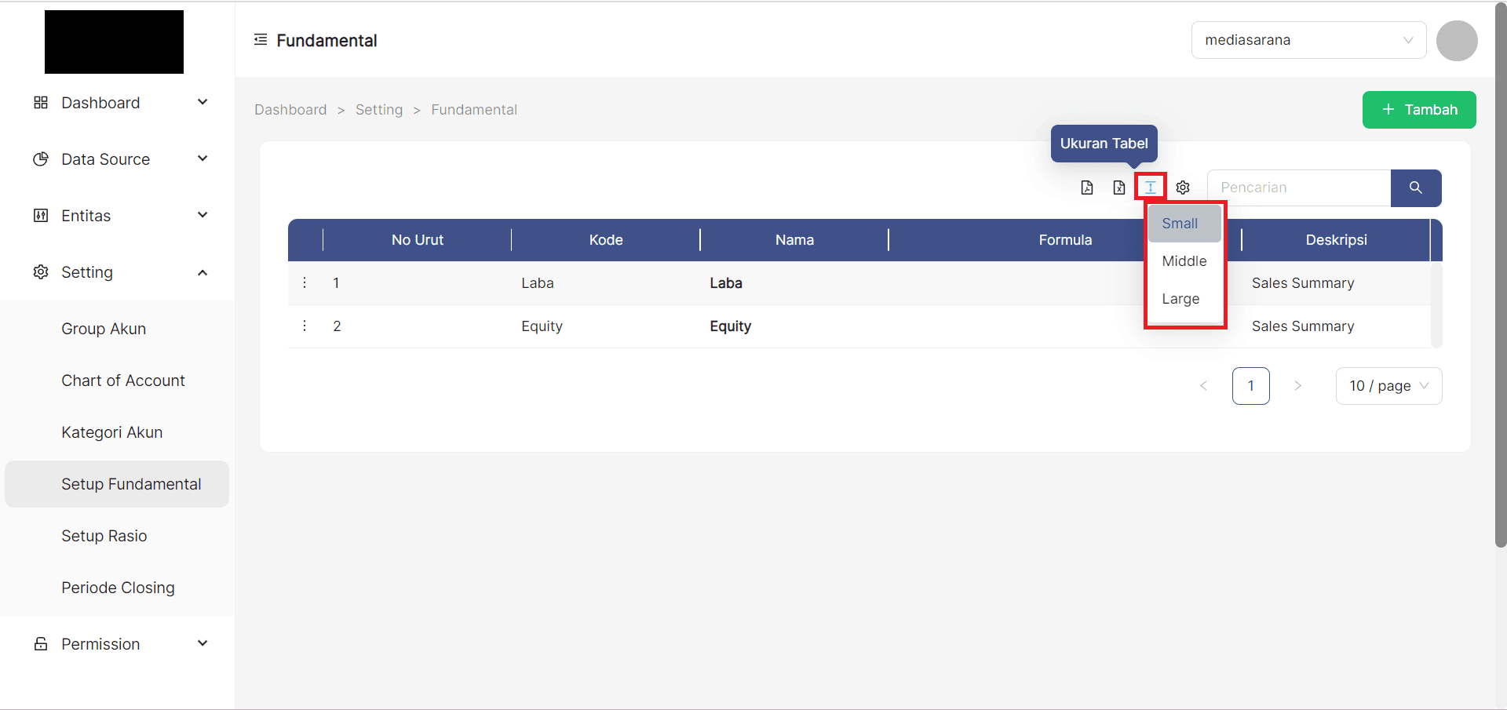Click the Ukuran Tabel row-height icon

pos(1151,187)
